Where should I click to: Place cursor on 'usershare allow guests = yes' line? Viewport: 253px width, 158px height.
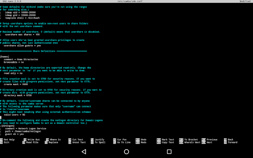tap(22, 46)
